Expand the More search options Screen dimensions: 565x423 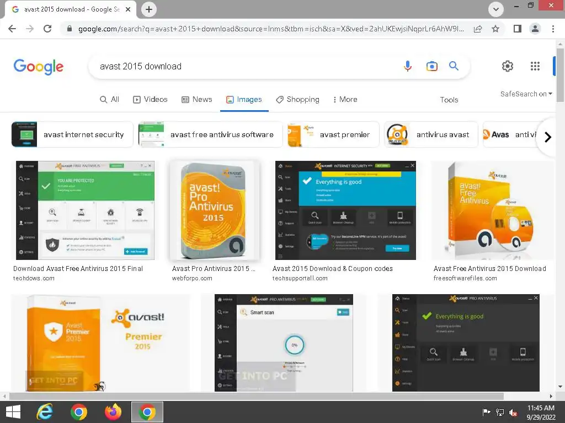coord(345,99)
